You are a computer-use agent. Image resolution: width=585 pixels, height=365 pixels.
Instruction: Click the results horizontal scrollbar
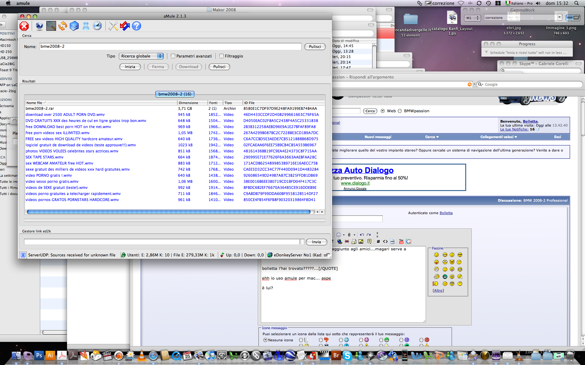click(168, 212)
